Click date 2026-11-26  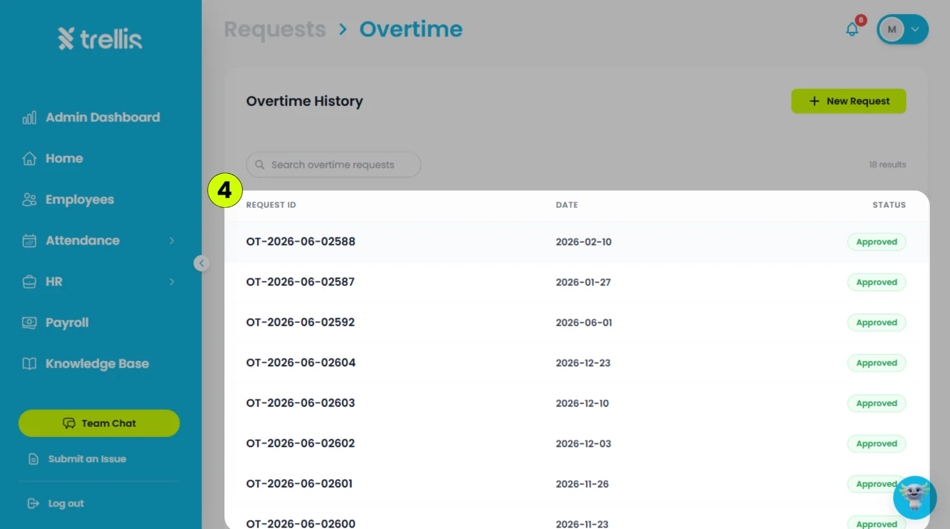click(x=582, y=484)
